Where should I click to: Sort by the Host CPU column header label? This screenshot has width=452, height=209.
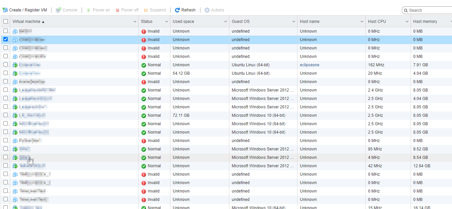click(377, 22)
